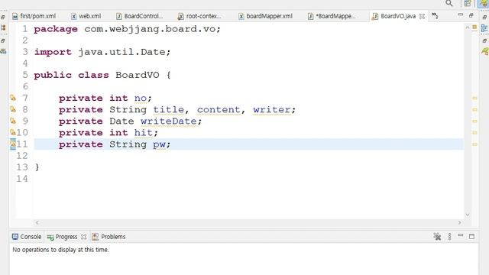Screen dimensions: 489x275
Task: Click the warning marker on line 7
Action: pos(13,98)
